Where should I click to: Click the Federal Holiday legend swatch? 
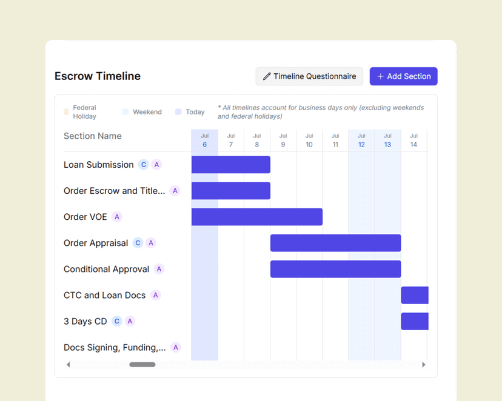click(66, 111)
